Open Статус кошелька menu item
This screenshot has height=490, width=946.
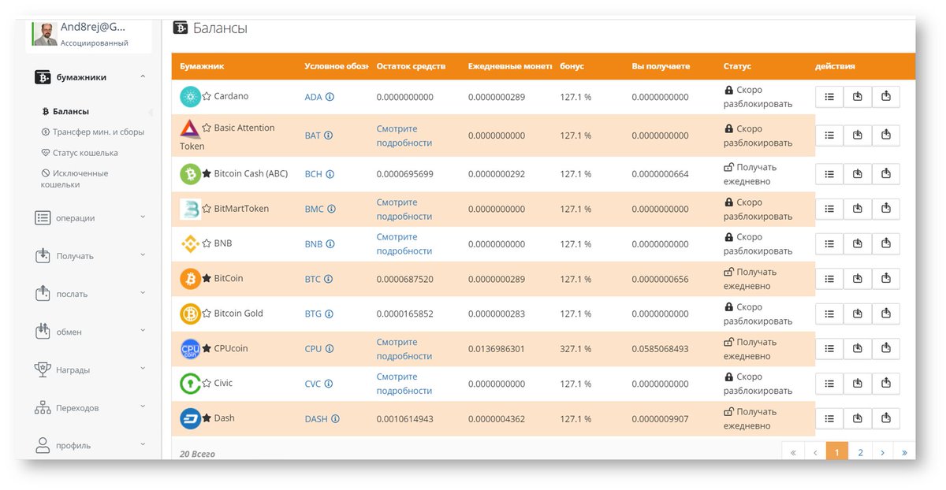coord(80,153)
